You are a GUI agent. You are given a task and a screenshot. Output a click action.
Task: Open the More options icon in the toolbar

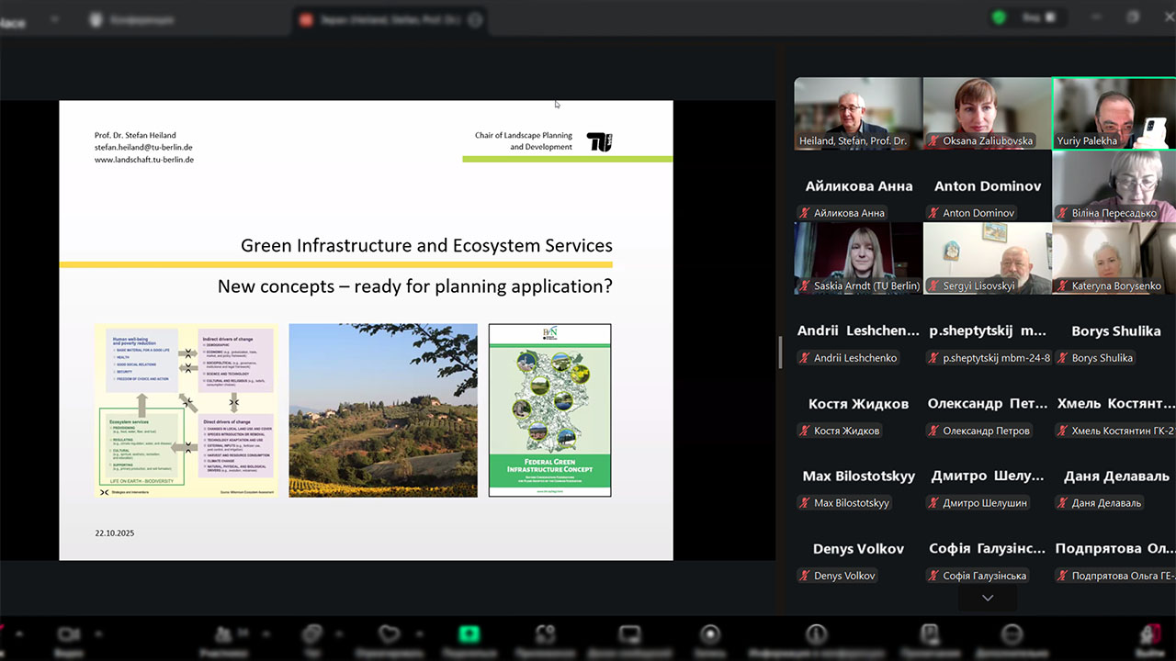pyautogui.click(x=1012, y=635)
